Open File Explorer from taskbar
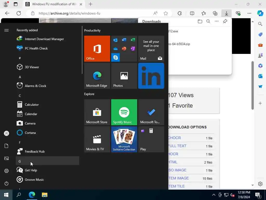Screen dimensions: 266x200 tap(45, 195)
